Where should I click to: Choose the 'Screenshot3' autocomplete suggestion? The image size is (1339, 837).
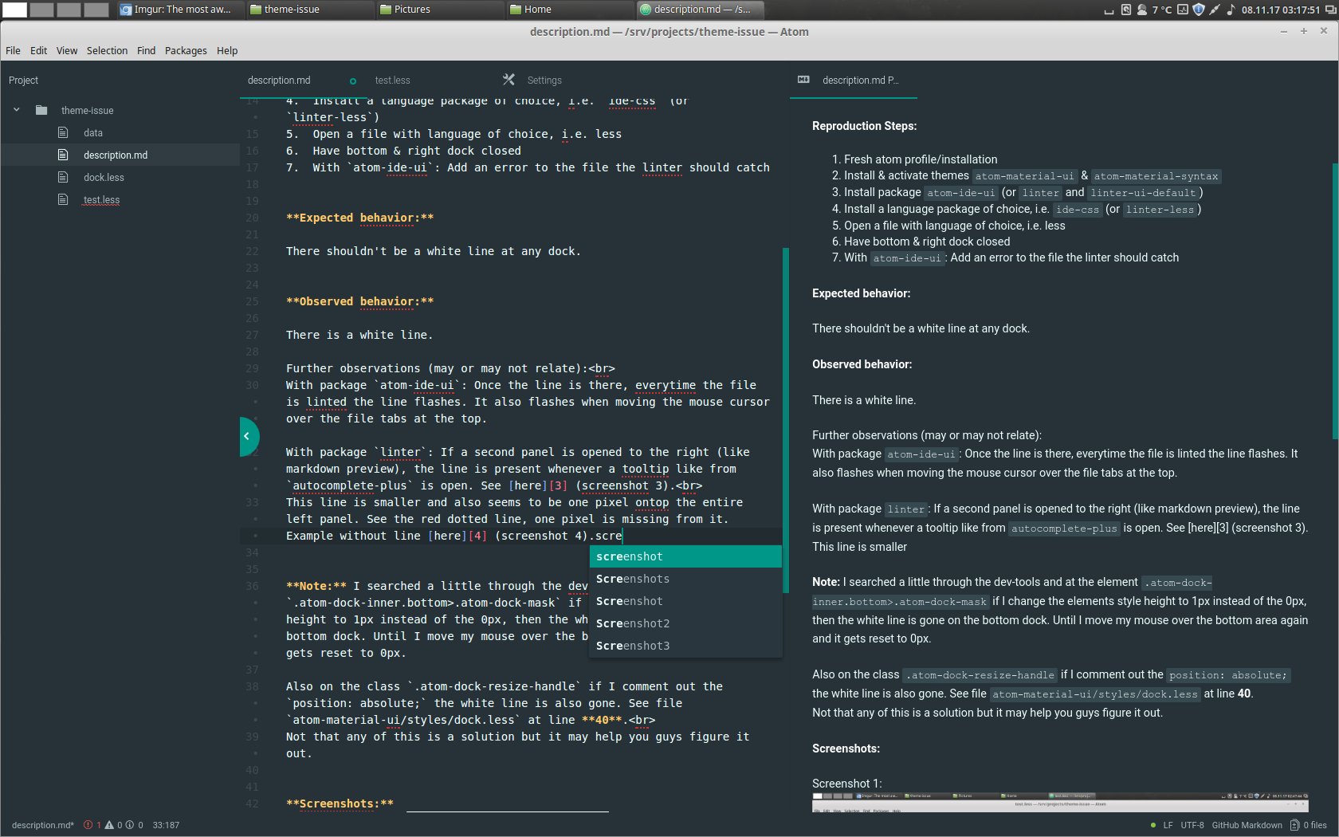(x=685, y=646)
